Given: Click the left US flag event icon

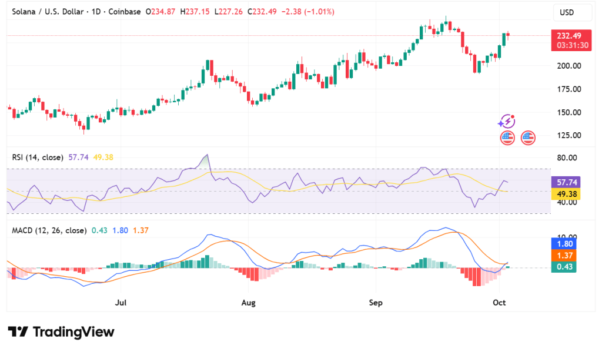Looking at the screenshot, I should (507, 139).
